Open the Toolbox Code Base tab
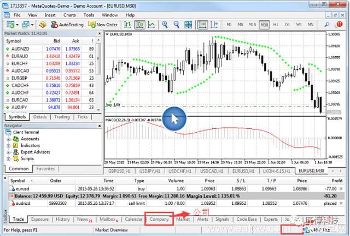 click(x=247, y=219)
